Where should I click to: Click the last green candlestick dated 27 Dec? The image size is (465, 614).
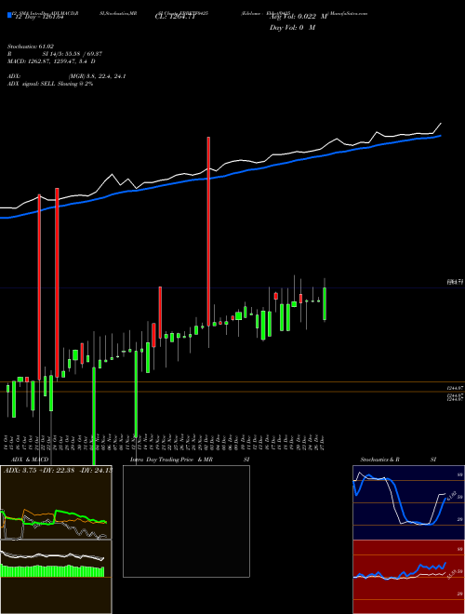click(325, 303)
